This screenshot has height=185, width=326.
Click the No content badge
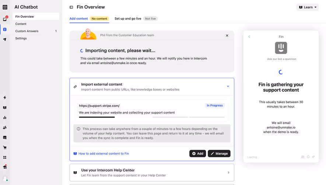pyautogui.click(x=99, y=18)
